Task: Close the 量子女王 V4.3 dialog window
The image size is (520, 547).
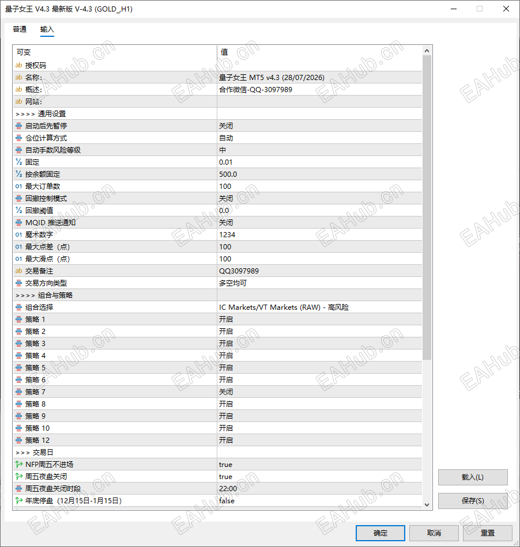Action: click(x=506, y=9)
